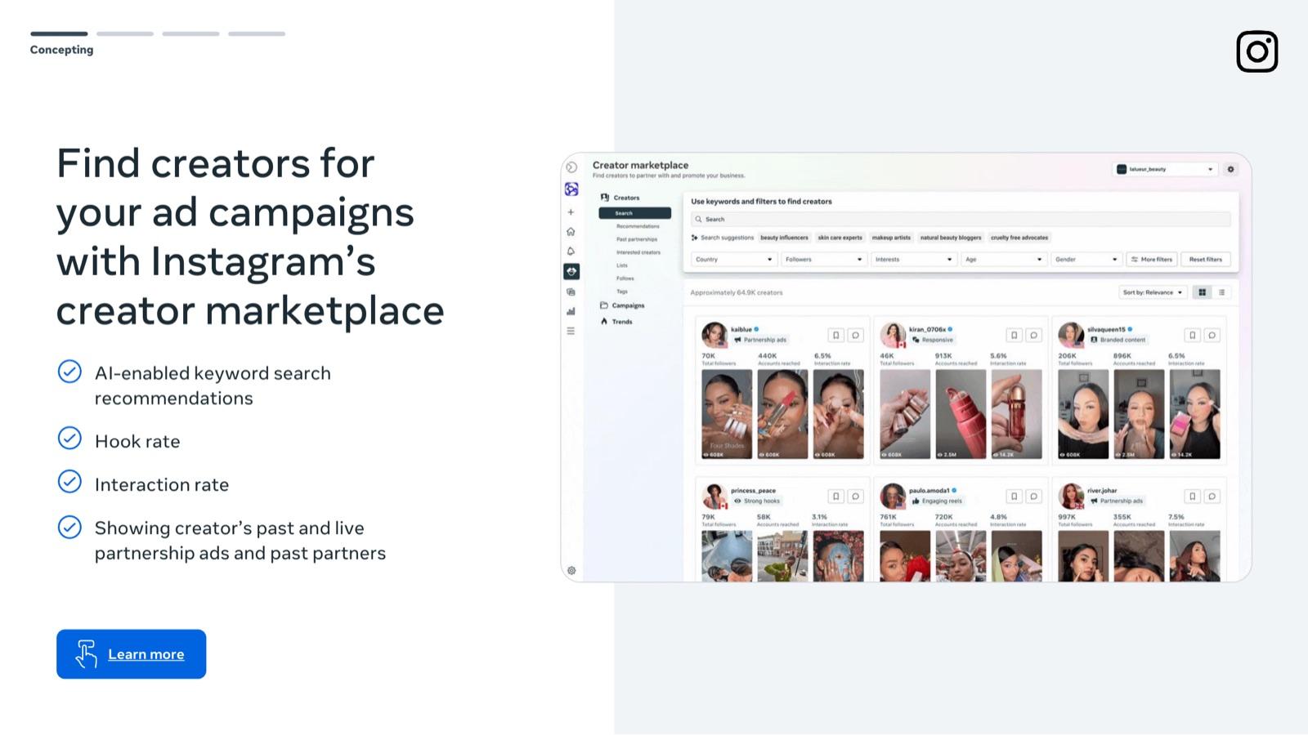The width and height of the screenshot is (1308, 735).
Task: Open the home icon in marketplace sidebar
Action: tap(571, 232)
